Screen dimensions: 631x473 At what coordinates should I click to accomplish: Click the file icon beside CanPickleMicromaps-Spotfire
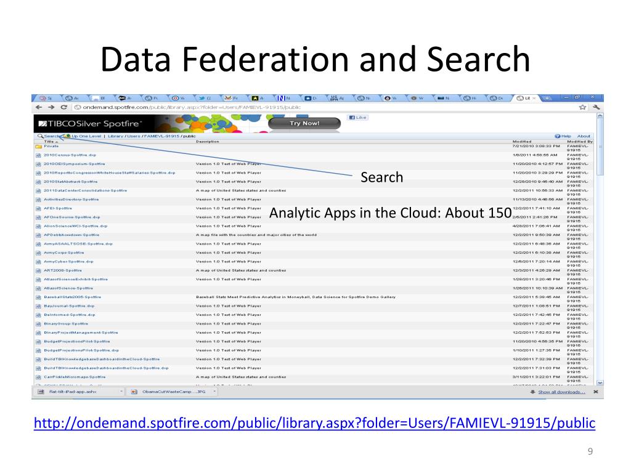[39, 378]
